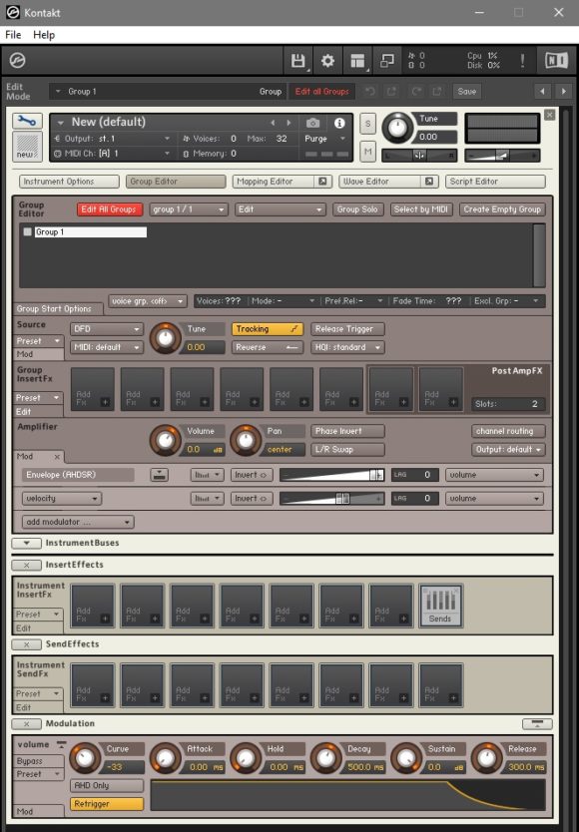Open the voice grp. dropdown
The image size is (579, 832).
pyautogui.click(x=148, y=301)
